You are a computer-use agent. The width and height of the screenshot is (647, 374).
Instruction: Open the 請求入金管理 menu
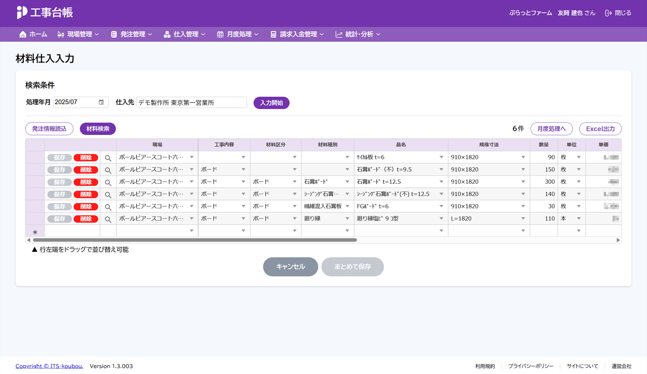297,35
